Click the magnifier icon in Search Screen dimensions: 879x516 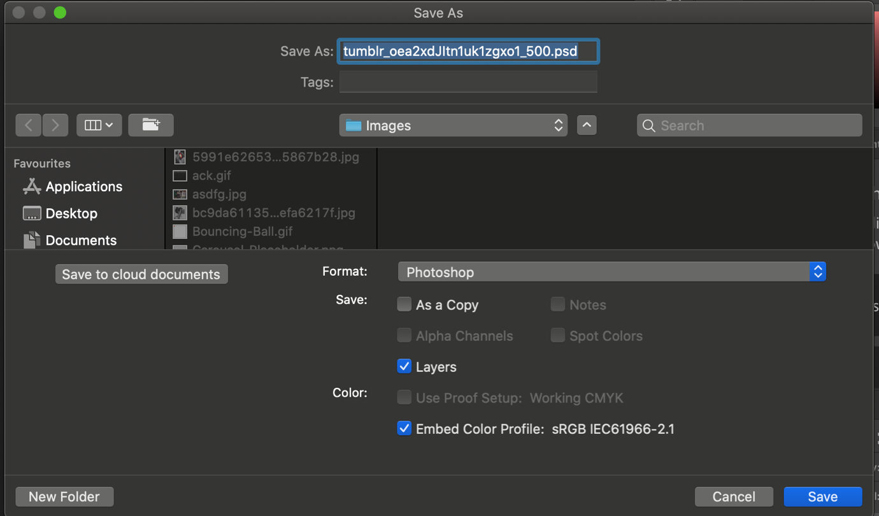(x=649, y=125)
